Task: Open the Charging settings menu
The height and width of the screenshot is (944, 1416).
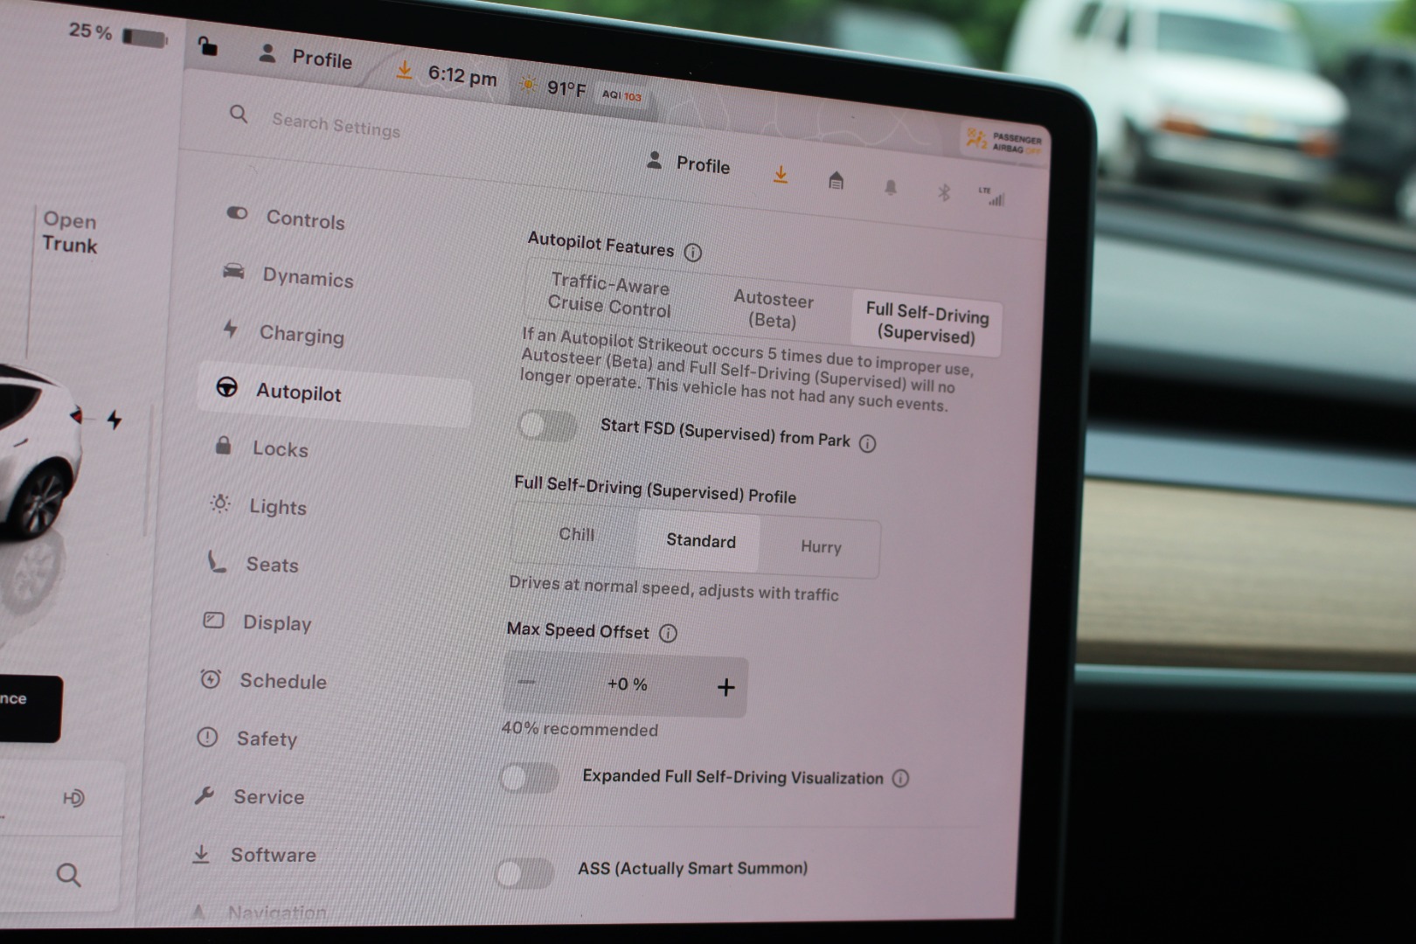Action: pos(301,335)
